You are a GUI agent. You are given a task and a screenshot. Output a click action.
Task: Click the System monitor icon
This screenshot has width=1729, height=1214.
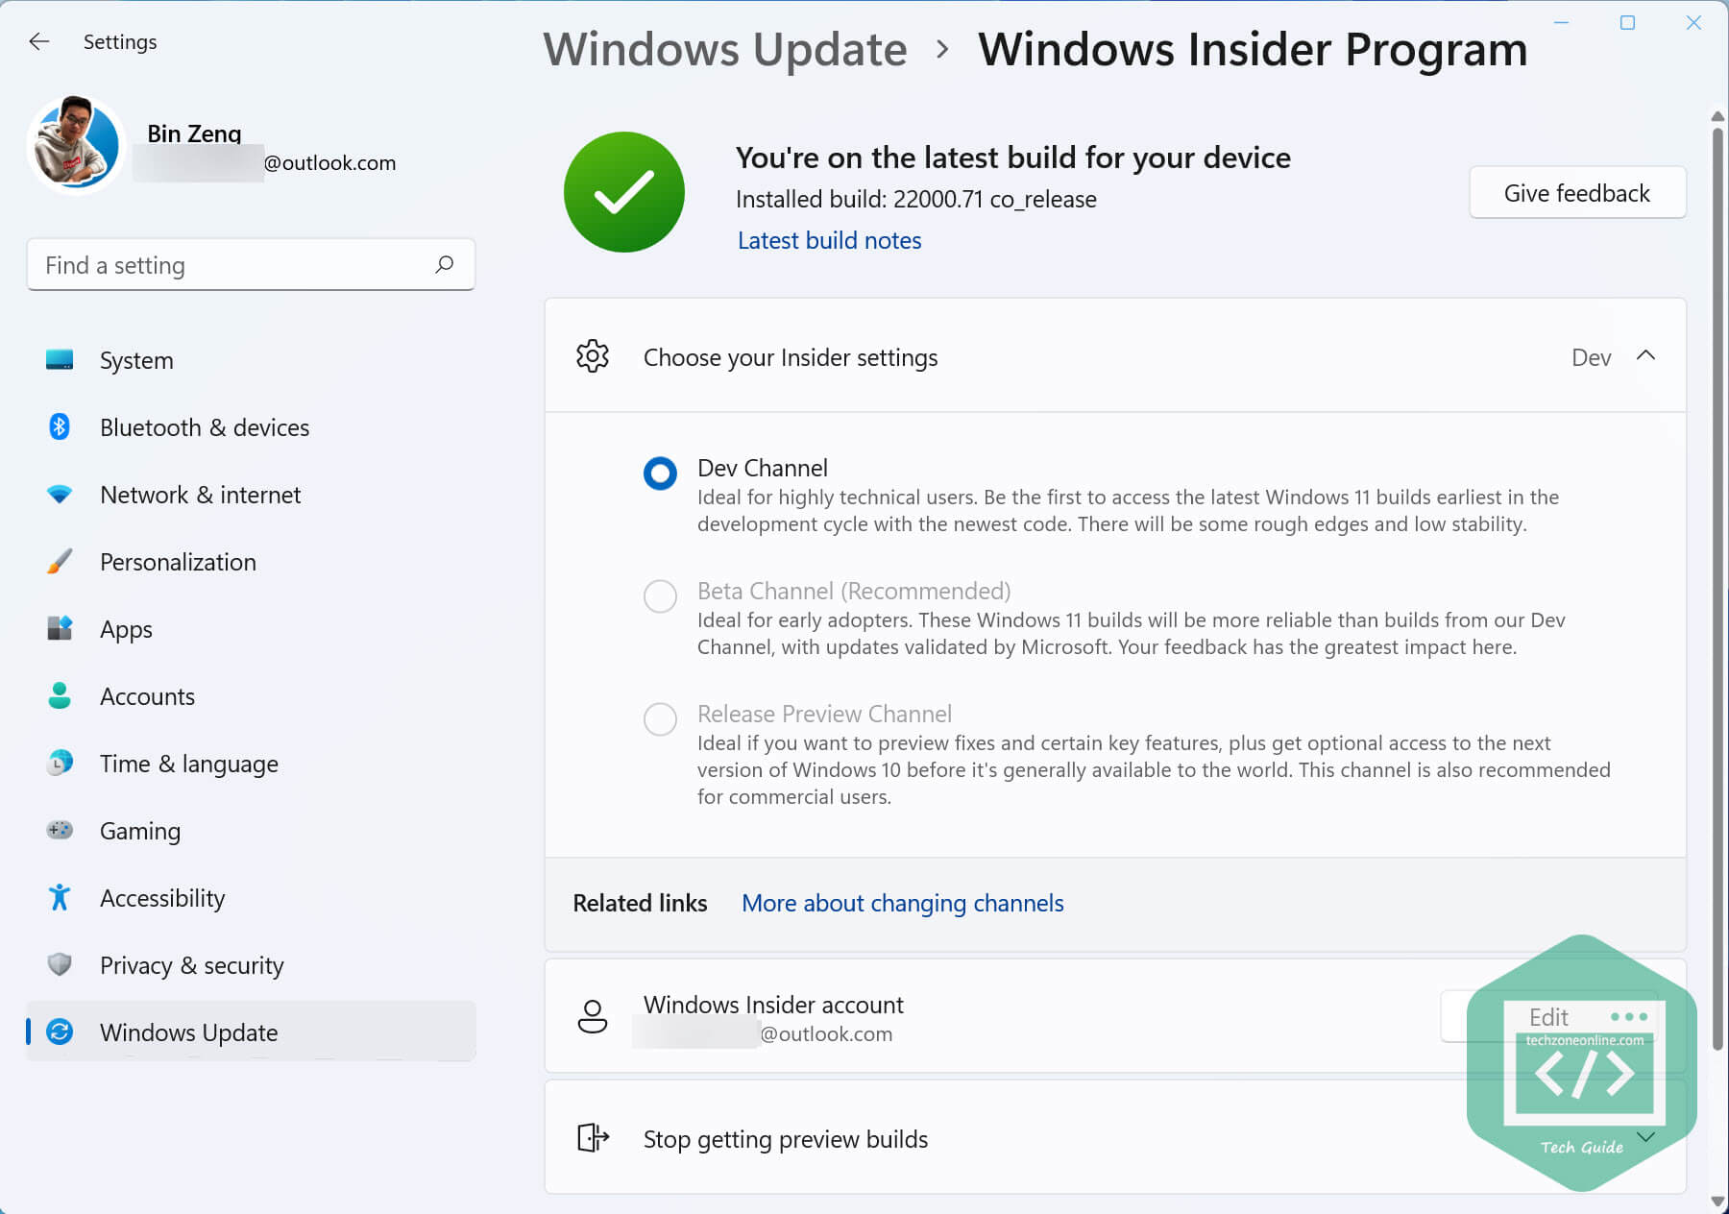click(x=60, y=360)
